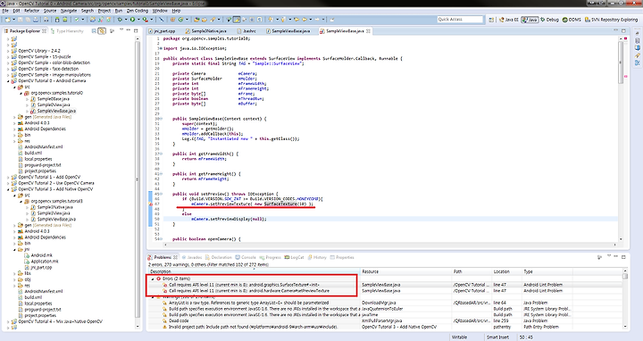Click the Debug bug toolbar icon
The width and height of the screenshot is (643, 341).
[120, 20]
